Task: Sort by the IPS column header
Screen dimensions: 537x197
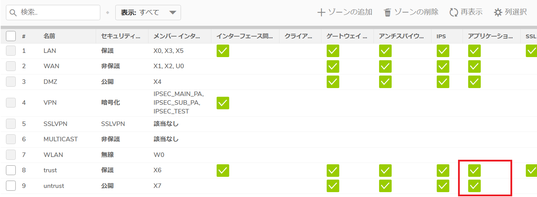Action: coord(441,36)
